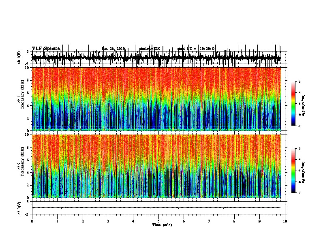Click the -3 label on ch.2 colorbar
Screen dimensions: 321x248
299,149
